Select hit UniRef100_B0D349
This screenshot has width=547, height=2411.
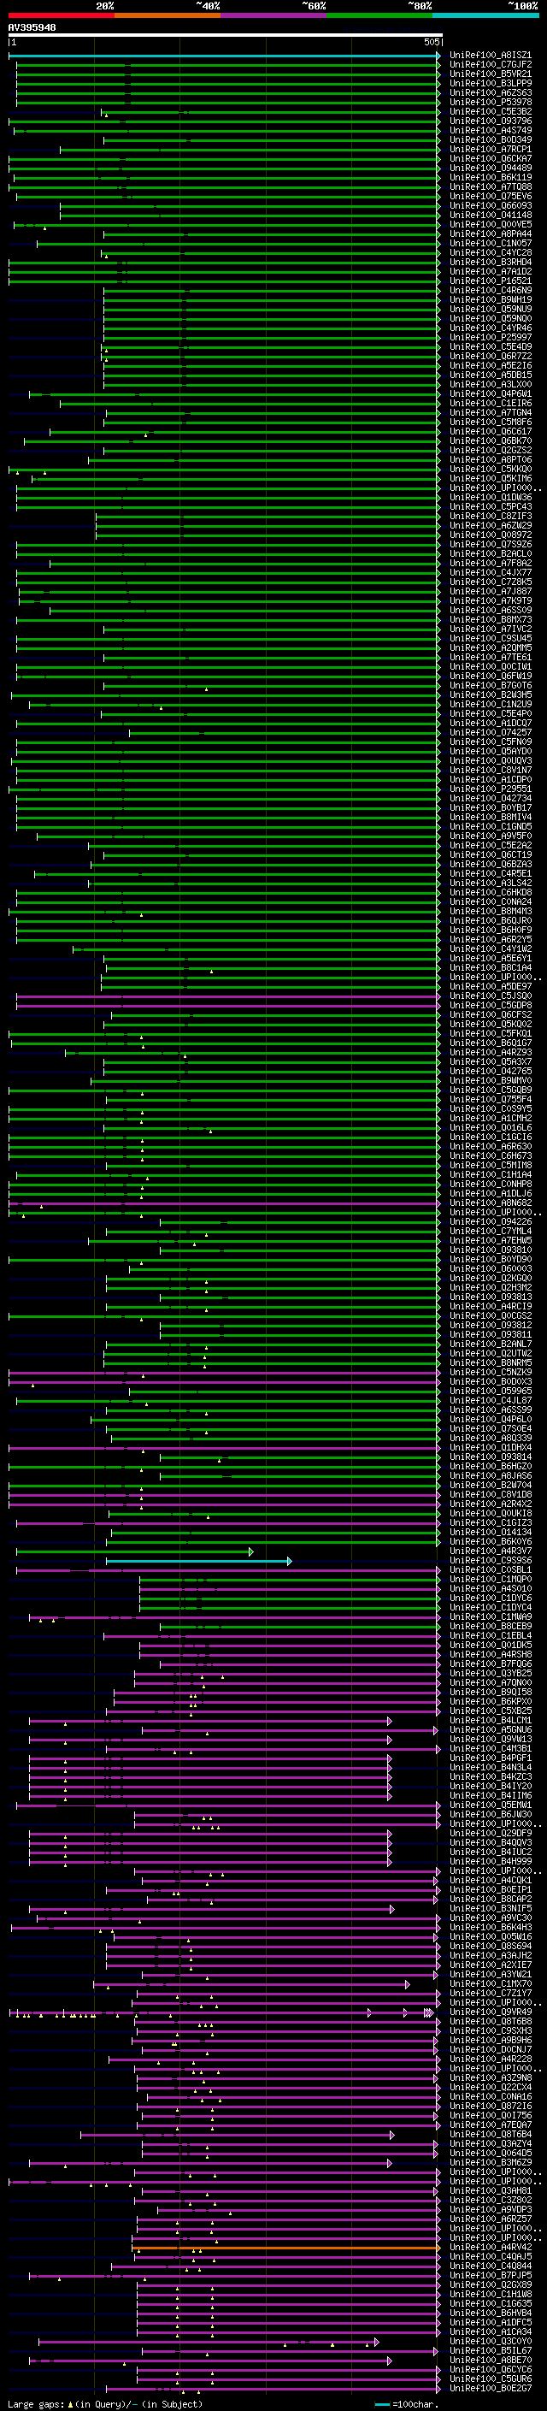coord(490,140)
